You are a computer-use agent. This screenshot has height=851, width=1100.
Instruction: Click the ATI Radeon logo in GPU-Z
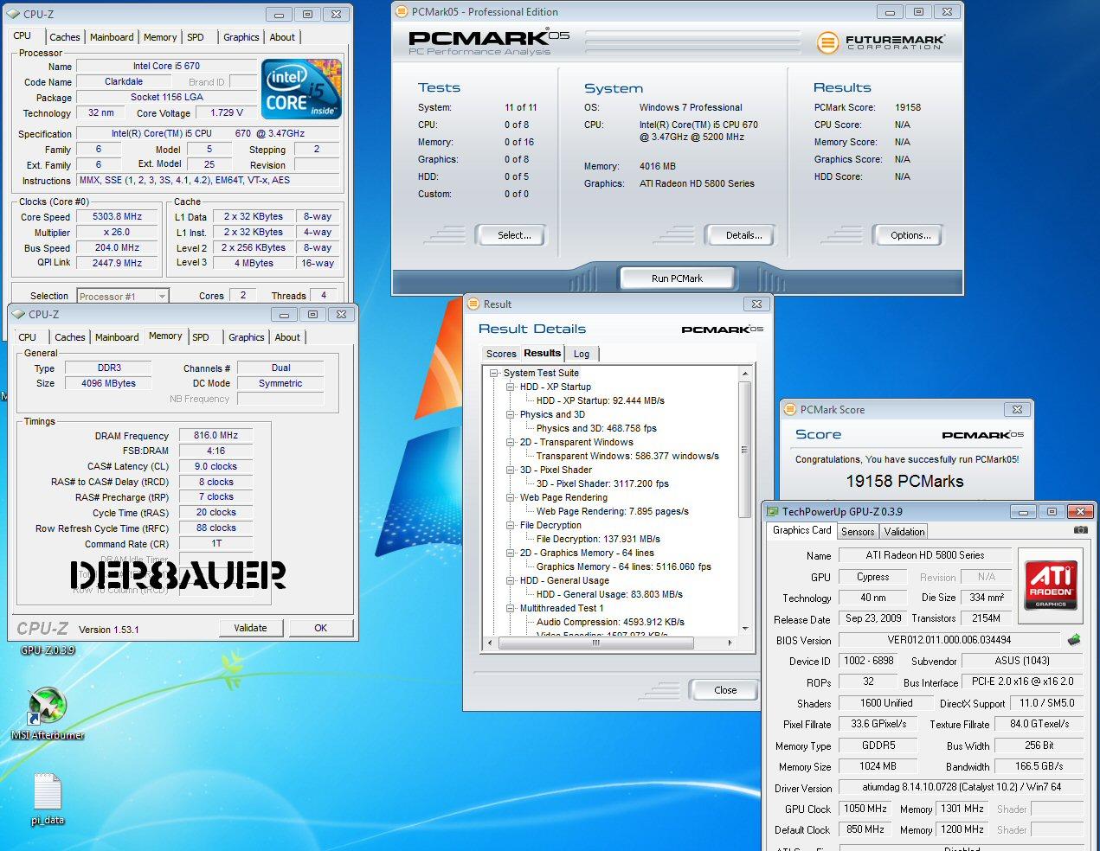1051,585
